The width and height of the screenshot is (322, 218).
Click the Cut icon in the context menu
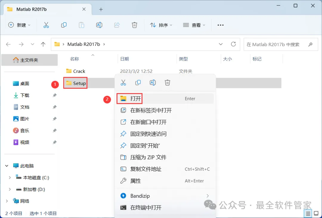coord(123,83)
